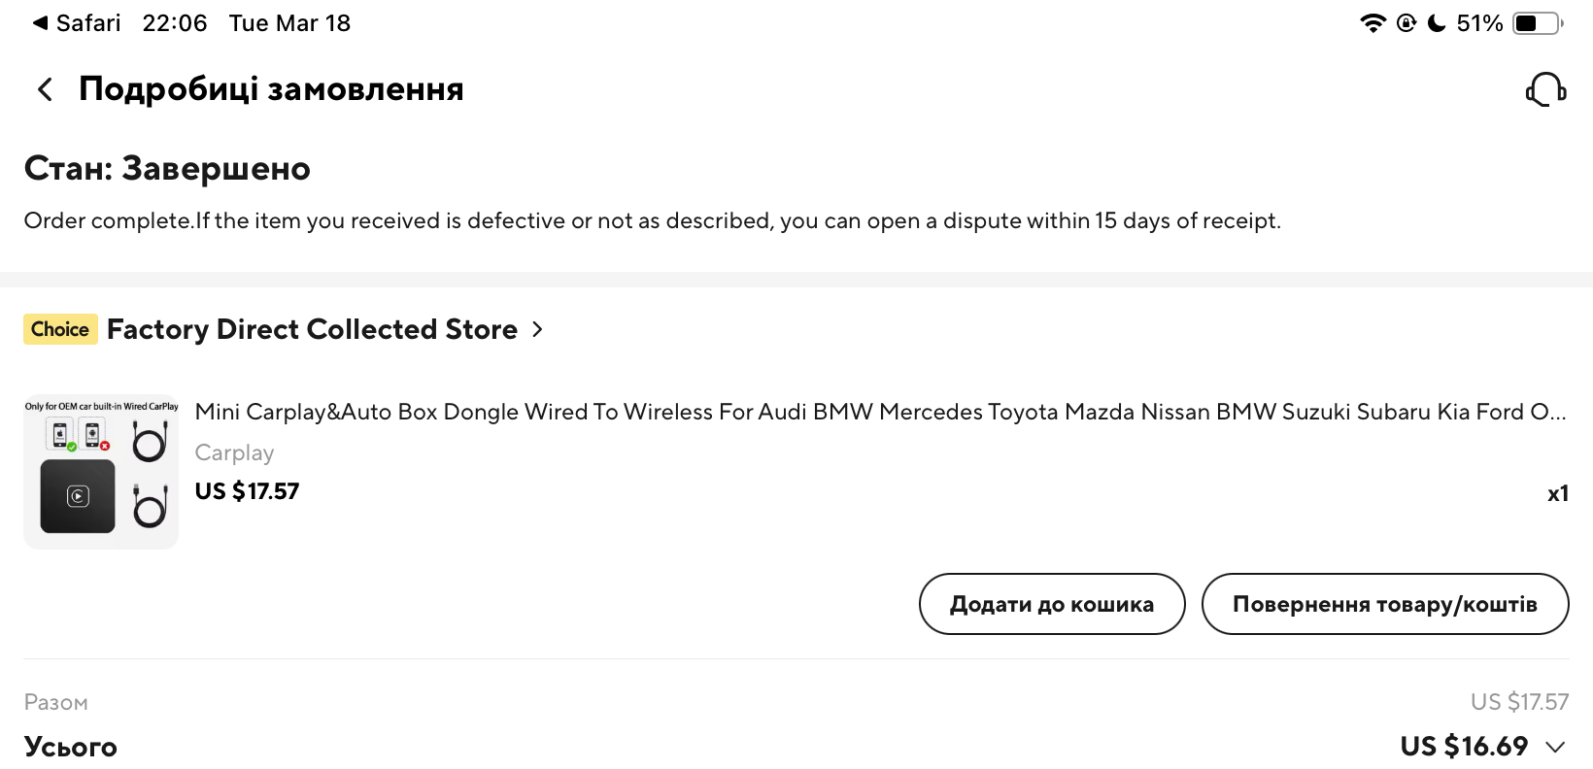Tap the Усього total label
Viewport: 1593px width, 769px height.
(x=70, y=747)
